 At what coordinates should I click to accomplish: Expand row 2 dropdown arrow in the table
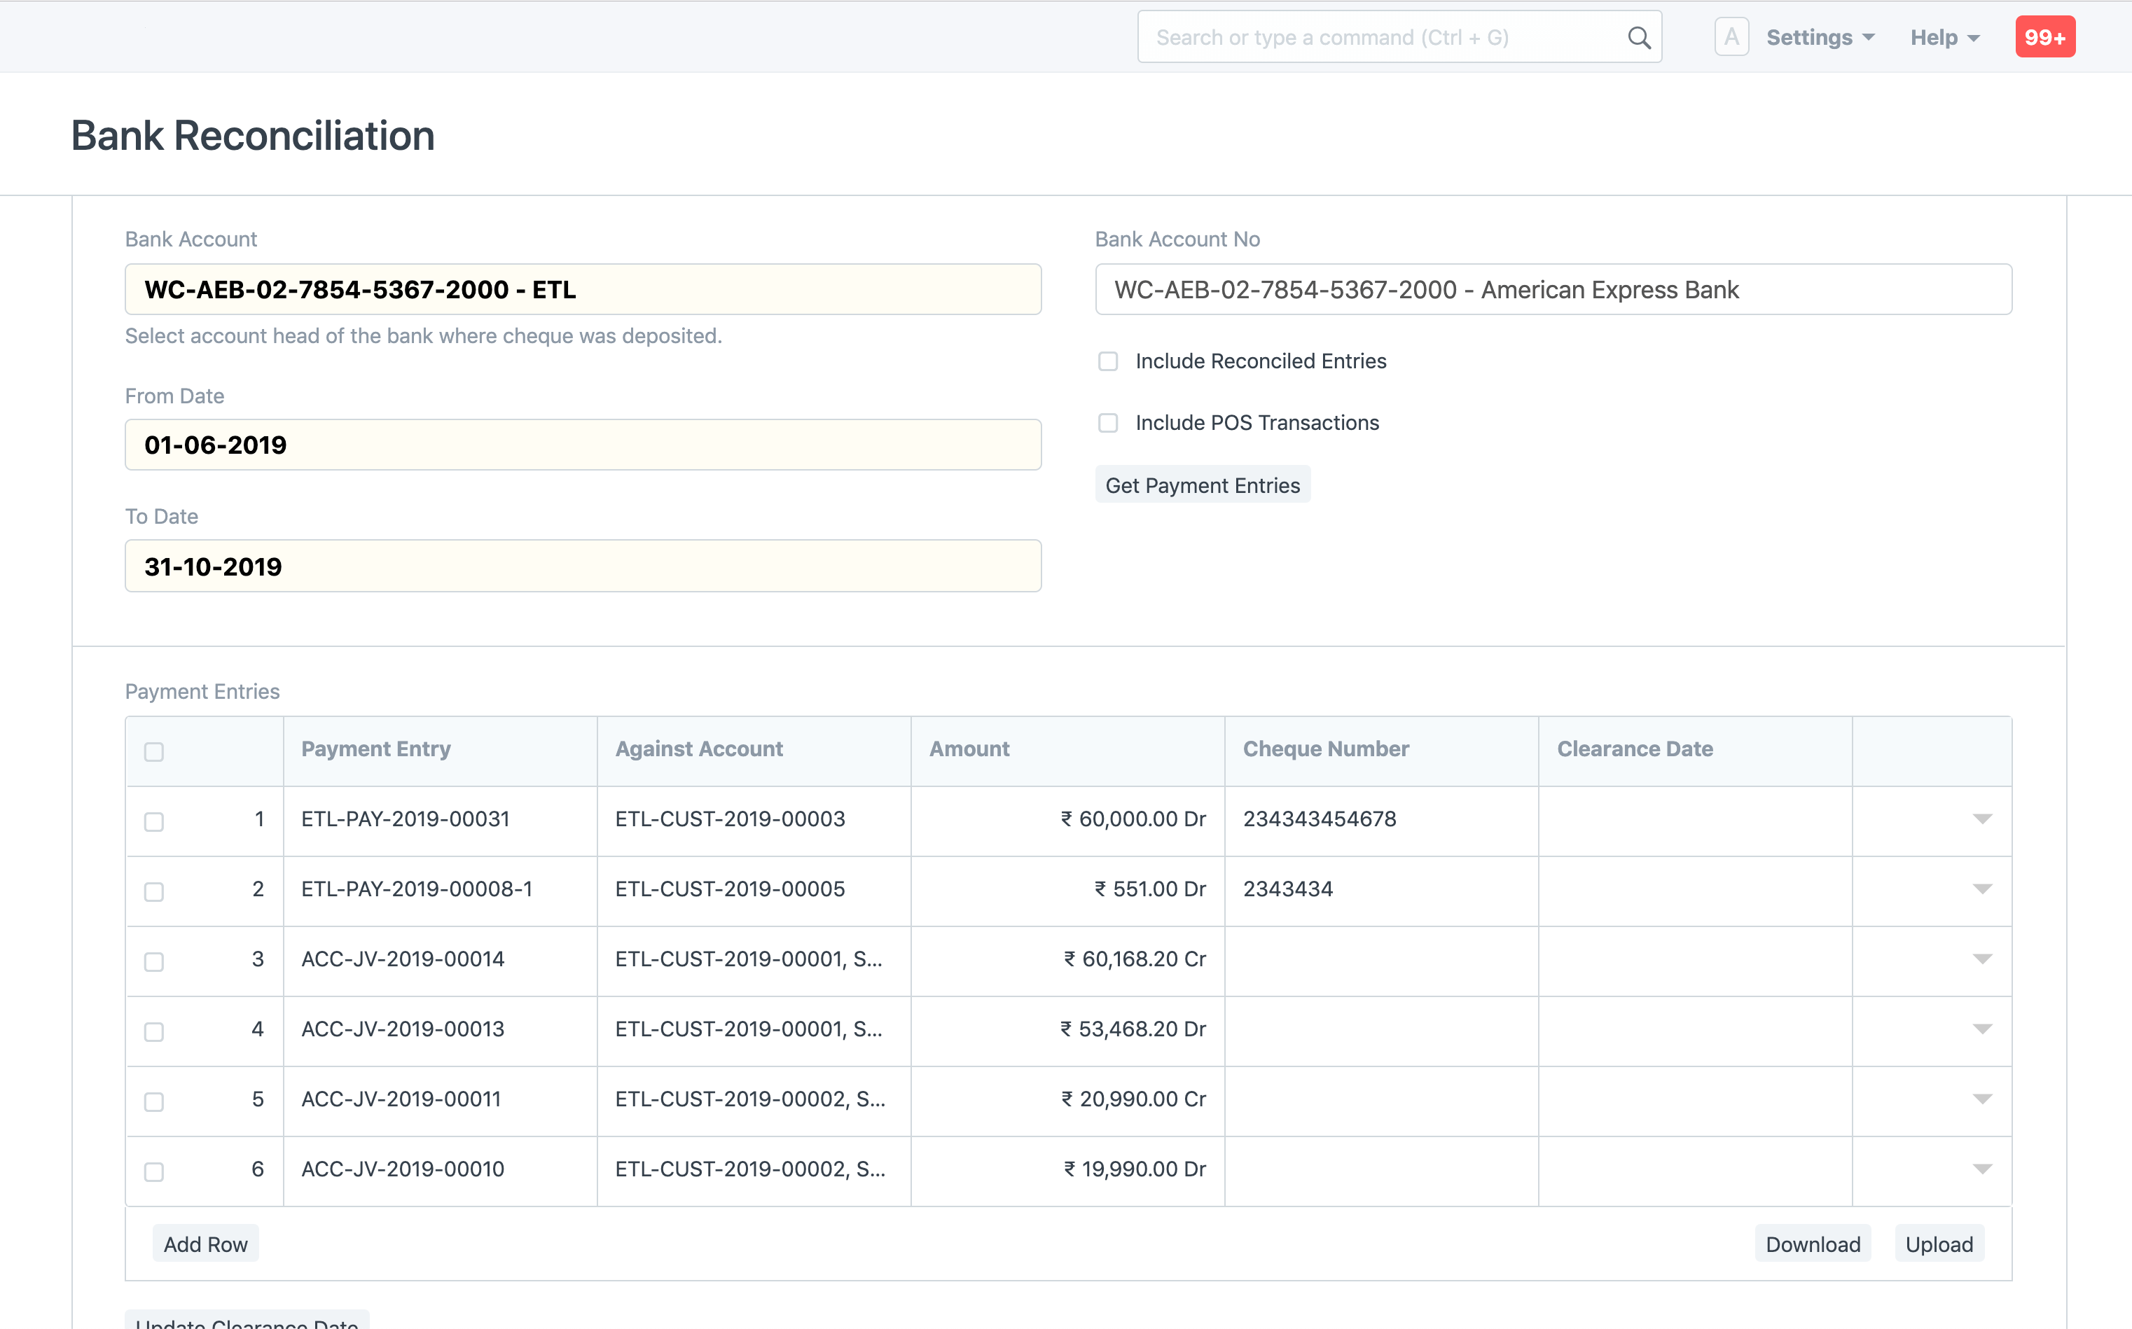pyautogui.click(x=1981, y=889)
